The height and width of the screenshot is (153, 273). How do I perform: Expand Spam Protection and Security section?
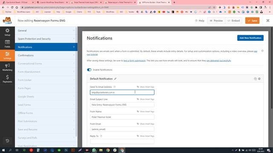46,39
